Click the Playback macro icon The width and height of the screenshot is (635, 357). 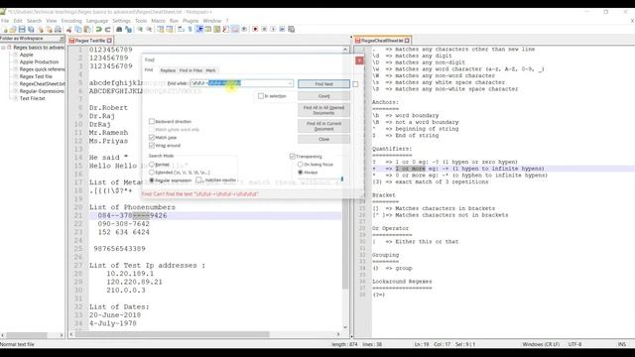click(x=273, y=29)
